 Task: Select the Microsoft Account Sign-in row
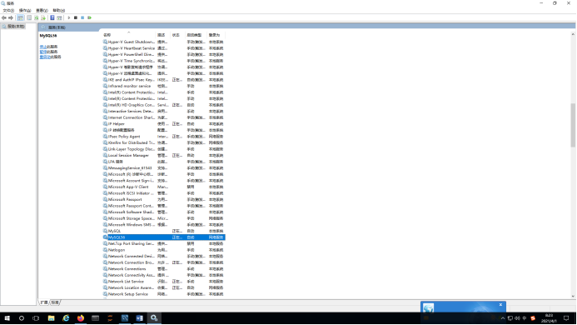click(x=164, y=181)
